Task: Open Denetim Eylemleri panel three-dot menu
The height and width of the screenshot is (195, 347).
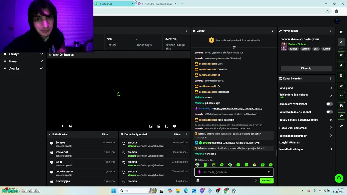Action: [x=186, y=134]
